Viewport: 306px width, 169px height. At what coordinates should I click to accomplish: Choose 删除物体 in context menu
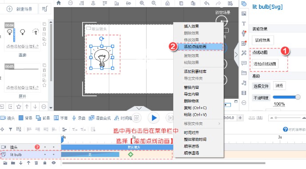[191, 101]
